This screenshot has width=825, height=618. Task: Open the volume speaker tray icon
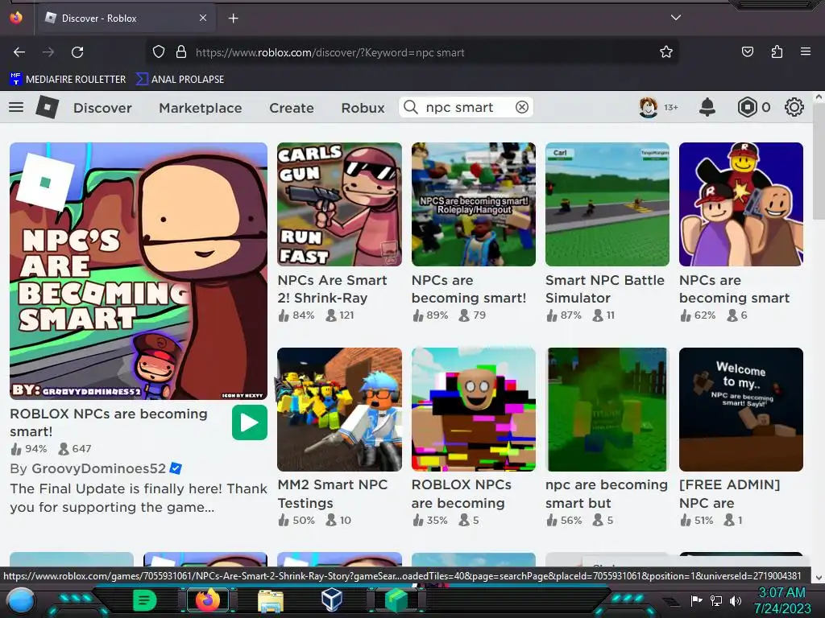tap(736, 600)
